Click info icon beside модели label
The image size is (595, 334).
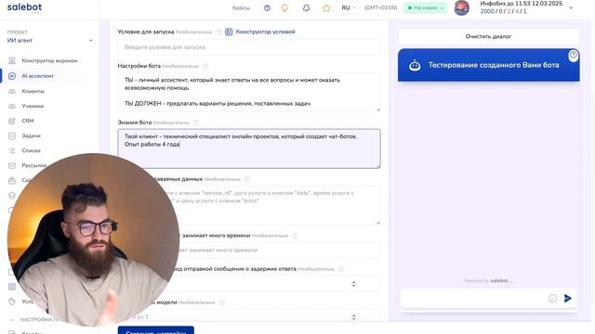click(x=222, y=302)
